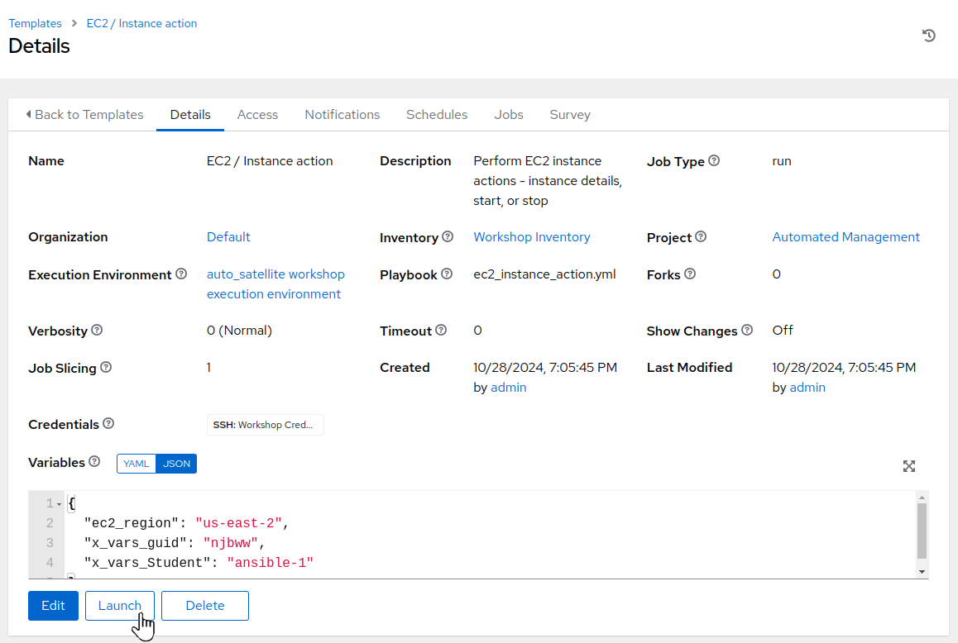Open the Automated Management project link
958x643 pixels.
tap(845, 237)
